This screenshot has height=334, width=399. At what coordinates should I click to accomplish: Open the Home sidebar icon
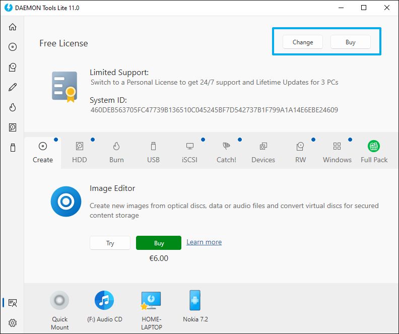click(x=13, y=27)
